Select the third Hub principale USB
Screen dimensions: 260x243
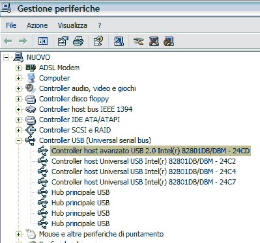(81, 213)
